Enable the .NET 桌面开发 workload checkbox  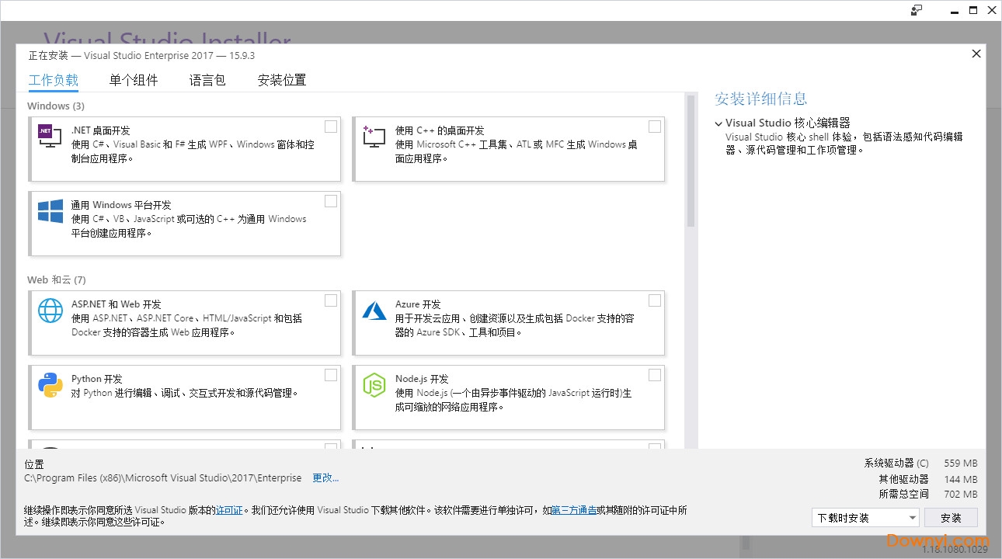point(331,126)
